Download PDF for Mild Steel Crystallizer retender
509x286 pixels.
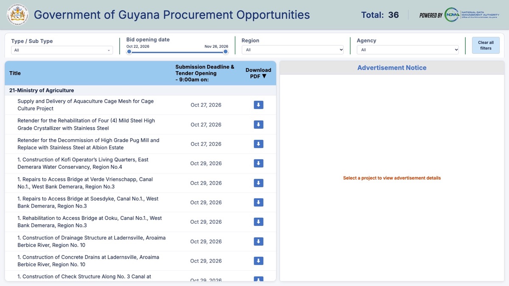[258, 125]
